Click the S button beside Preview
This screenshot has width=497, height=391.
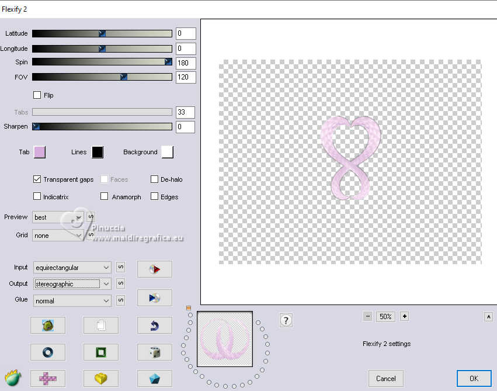(91, 217)
